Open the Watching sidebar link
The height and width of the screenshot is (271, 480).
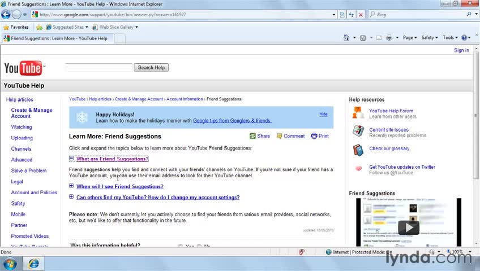tap(22, 127)
